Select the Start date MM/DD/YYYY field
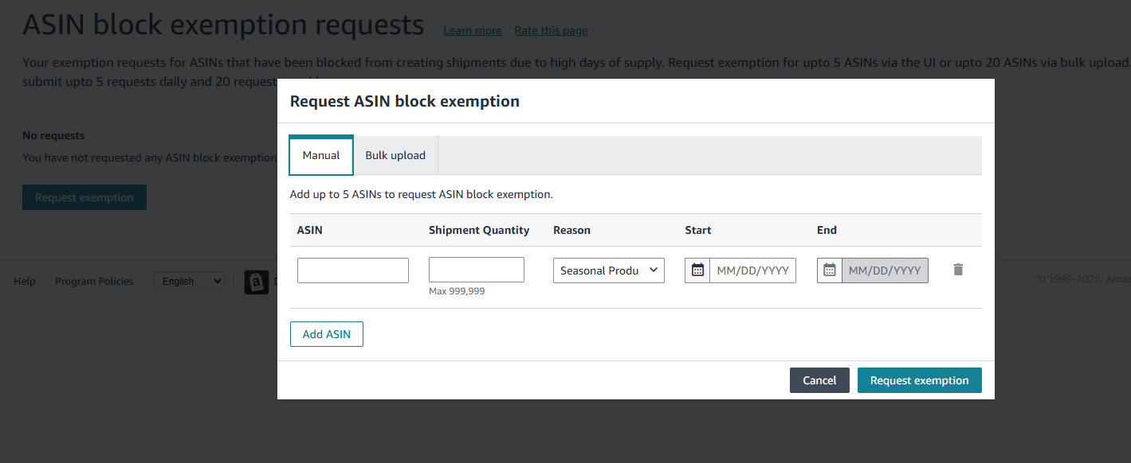Screen dimensions: 1131x463 (x=752, y=270)
